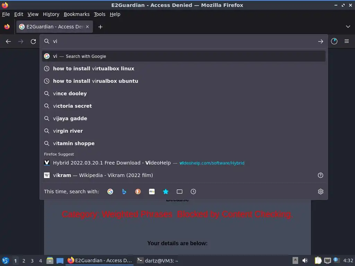Click the address bar input field

(183, 42)
